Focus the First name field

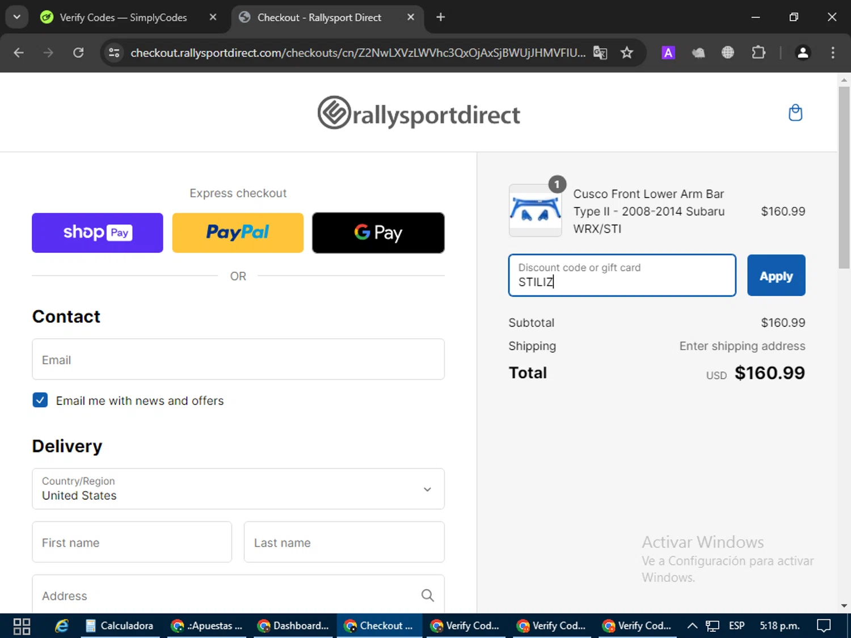click(x=132, y=542)
